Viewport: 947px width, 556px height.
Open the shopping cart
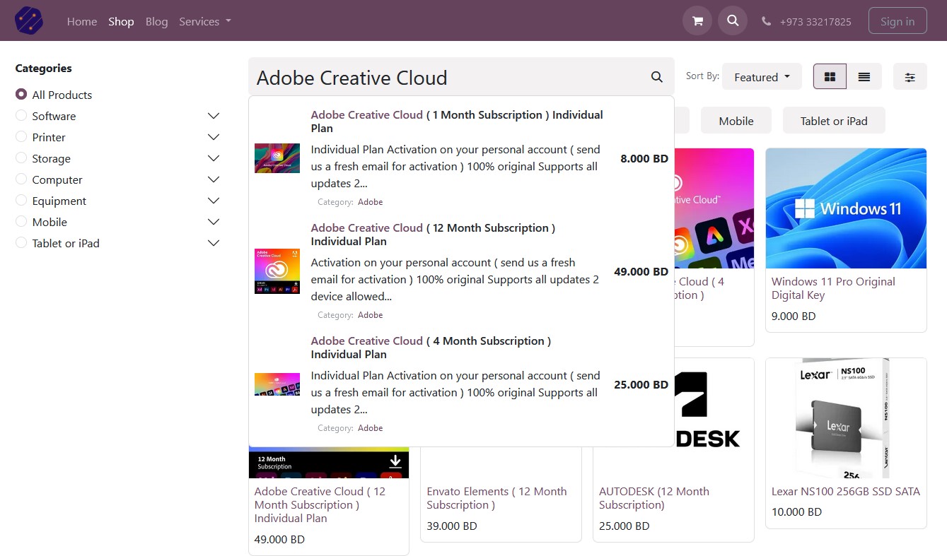[697, 20]
